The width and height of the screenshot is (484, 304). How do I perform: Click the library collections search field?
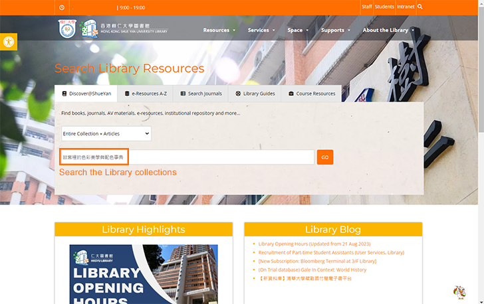[186, 157]
